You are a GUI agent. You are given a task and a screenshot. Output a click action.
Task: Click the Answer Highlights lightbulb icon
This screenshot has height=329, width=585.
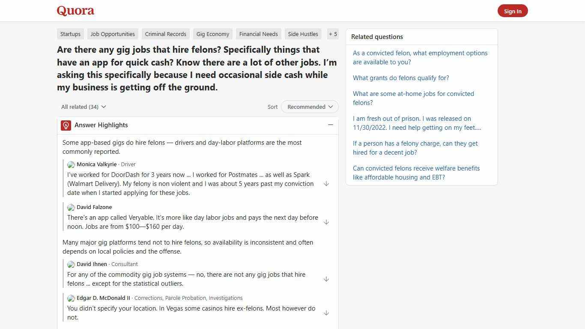coord(66,125)
